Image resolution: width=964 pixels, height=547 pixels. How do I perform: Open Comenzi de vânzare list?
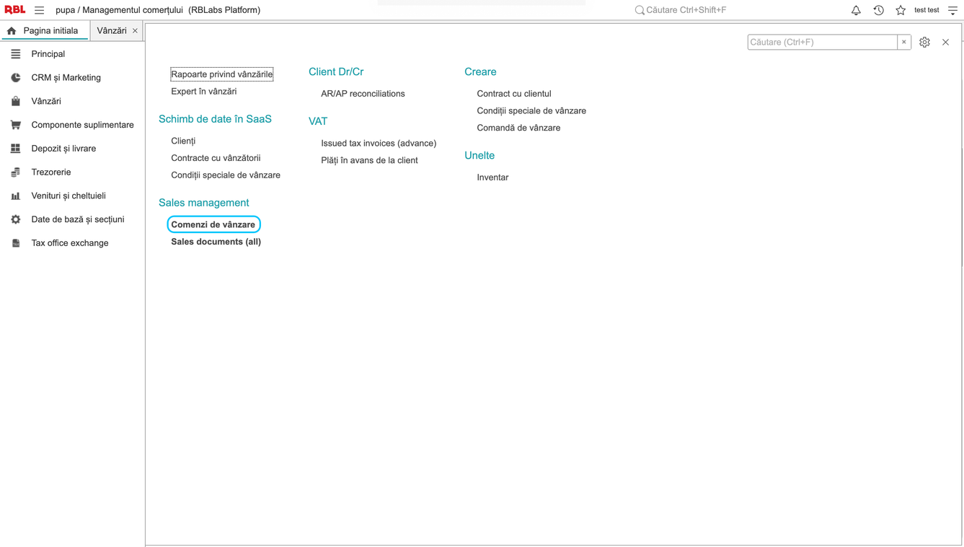point(213,224)
